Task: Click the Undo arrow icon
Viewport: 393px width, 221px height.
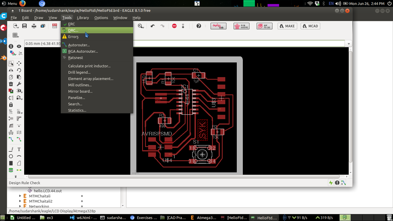Action: coord(153,26)
